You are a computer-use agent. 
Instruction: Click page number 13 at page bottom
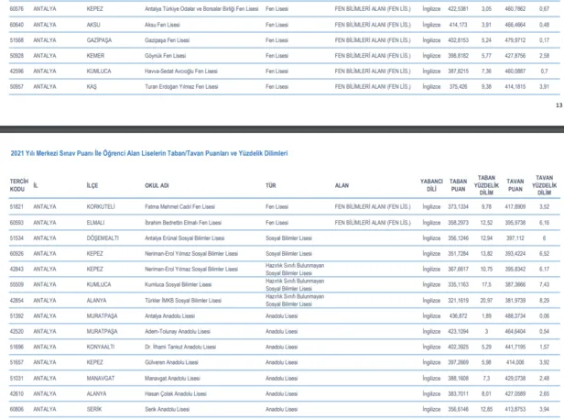click(x=559, y=105)
